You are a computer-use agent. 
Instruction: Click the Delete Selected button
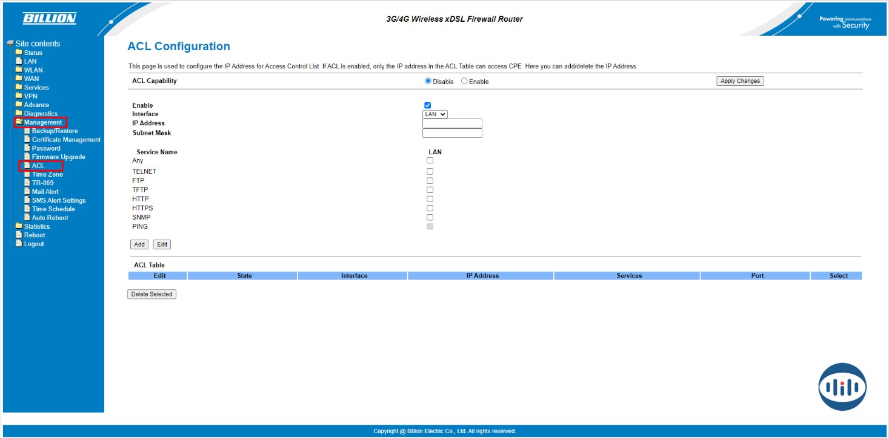pyautogui.click(x=151, y=294)
